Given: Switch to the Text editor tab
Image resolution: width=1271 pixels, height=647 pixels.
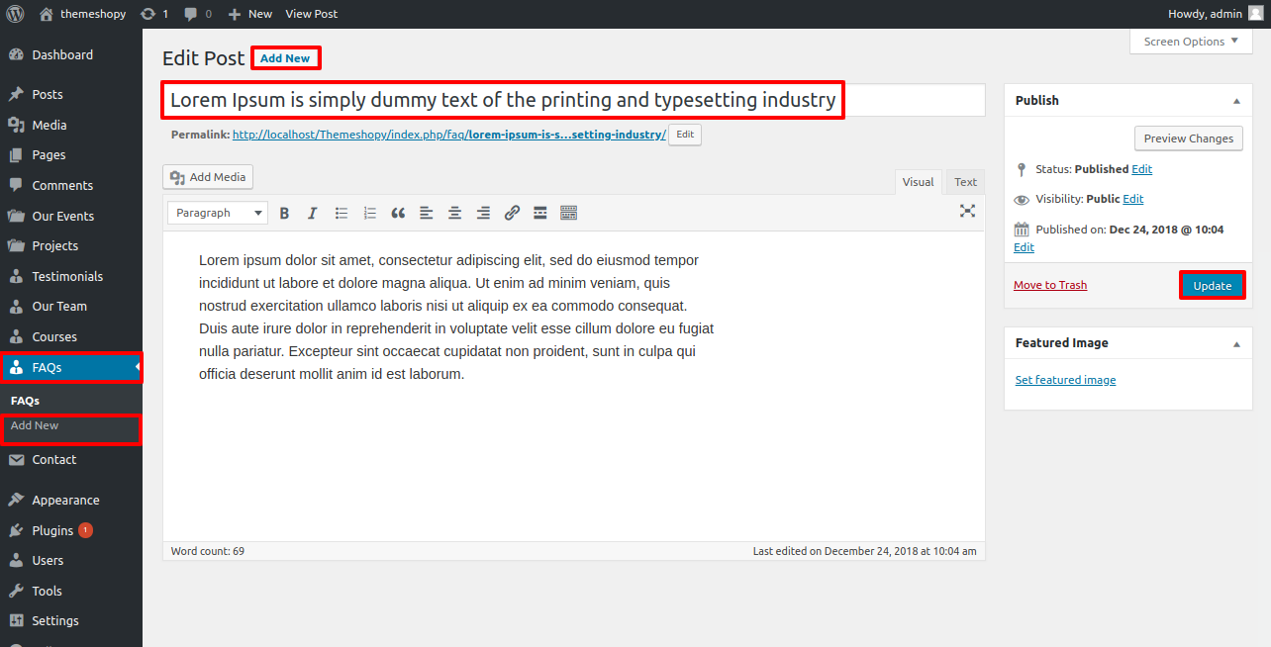Looking at the screenshot, I should (x=965, y=182).
